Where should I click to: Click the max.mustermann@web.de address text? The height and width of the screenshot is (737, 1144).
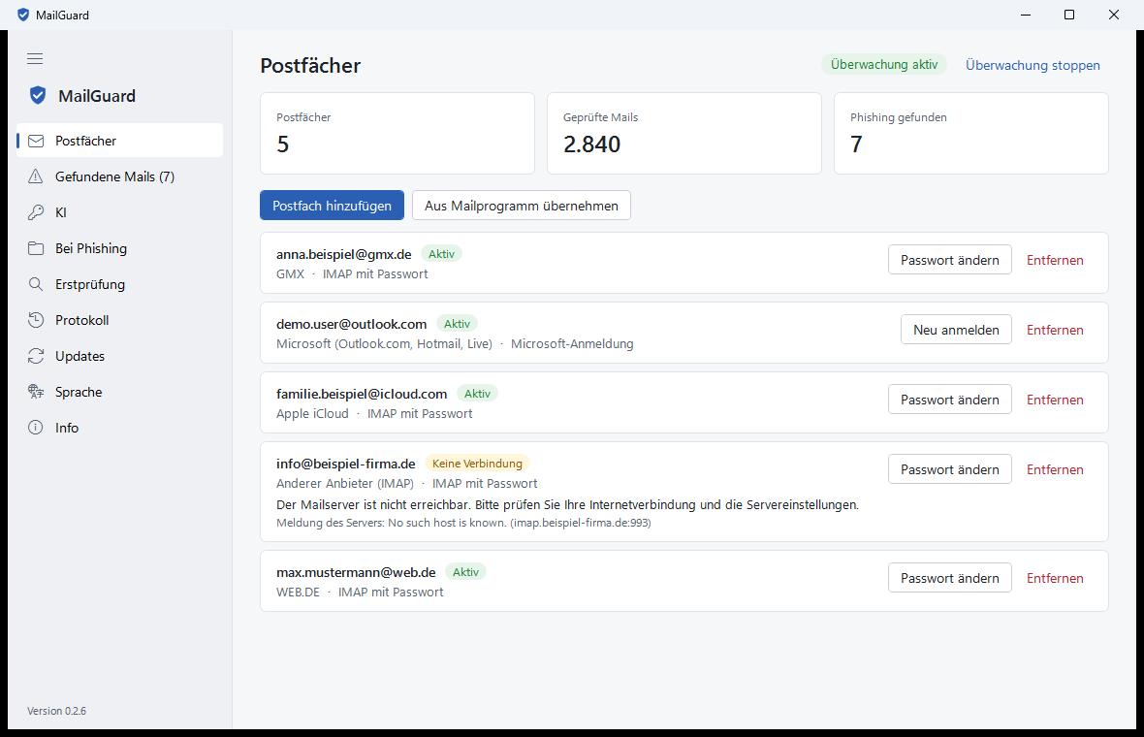click(x=356, y=572)
